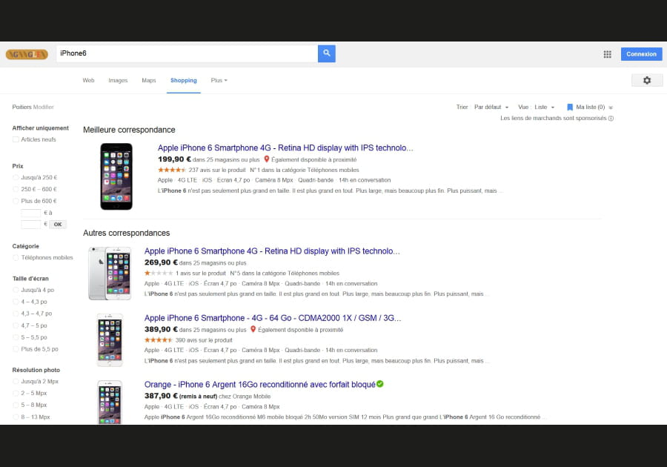
Task: Click location pin on 199,90 € result
Action: 267,159
